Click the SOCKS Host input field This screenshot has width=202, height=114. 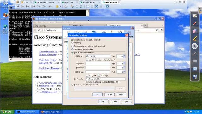98,72
